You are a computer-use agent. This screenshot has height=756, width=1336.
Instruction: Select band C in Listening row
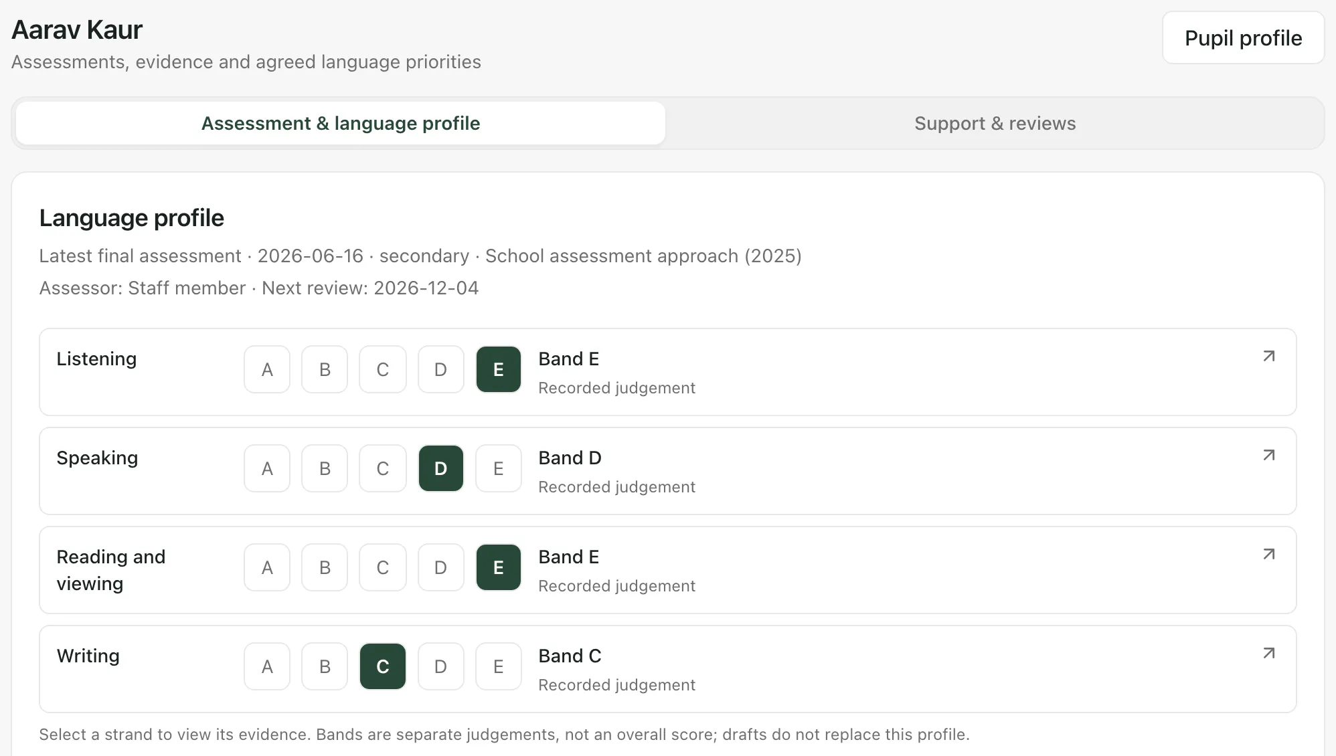pos(383,369)
